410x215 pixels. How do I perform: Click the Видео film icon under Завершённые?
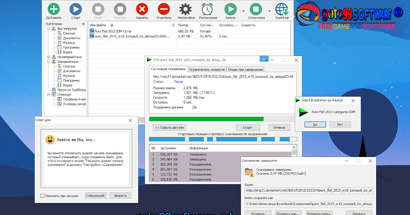pos(59,85)
